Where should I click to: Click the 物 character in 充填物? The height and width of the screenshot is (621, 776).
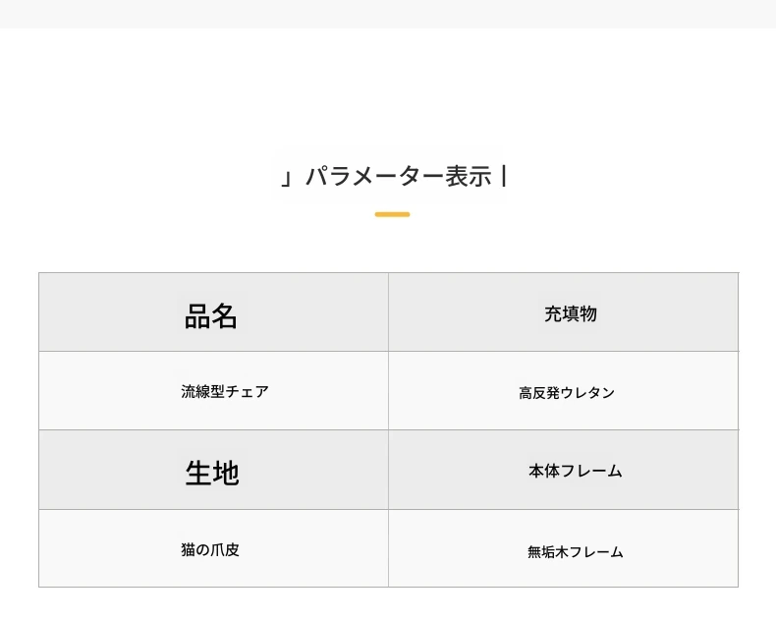tap(588, 314)
